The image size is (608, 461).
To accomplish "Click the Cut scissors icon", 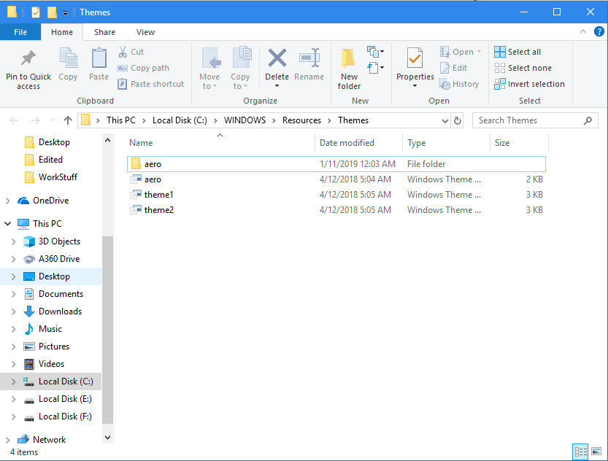I will point(123,52).
